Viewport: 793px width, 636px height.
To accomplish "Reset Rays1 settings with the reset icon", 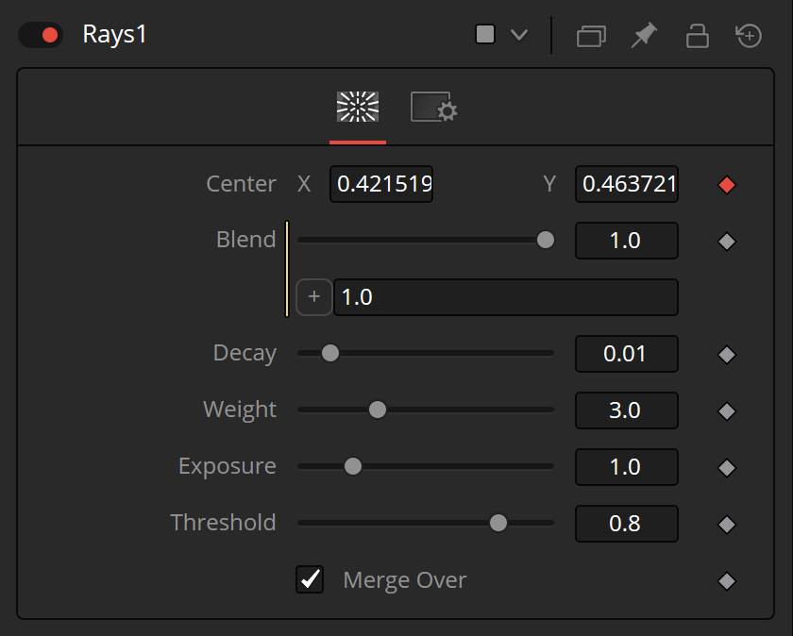I will pos(749,36).
